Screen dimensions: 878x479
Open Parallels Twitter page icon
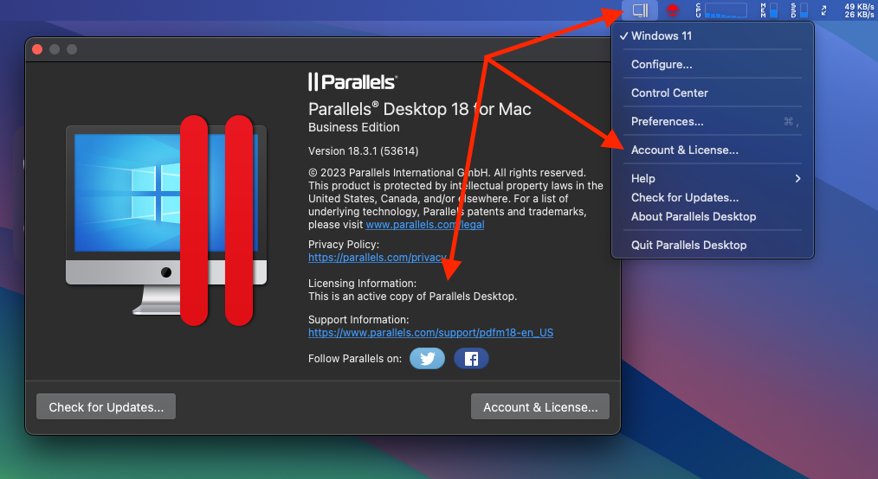point(427,359)
